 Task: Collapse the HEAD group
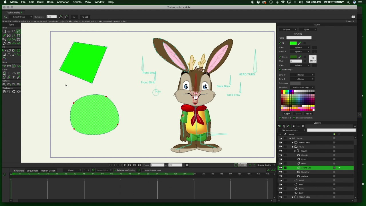293,147
